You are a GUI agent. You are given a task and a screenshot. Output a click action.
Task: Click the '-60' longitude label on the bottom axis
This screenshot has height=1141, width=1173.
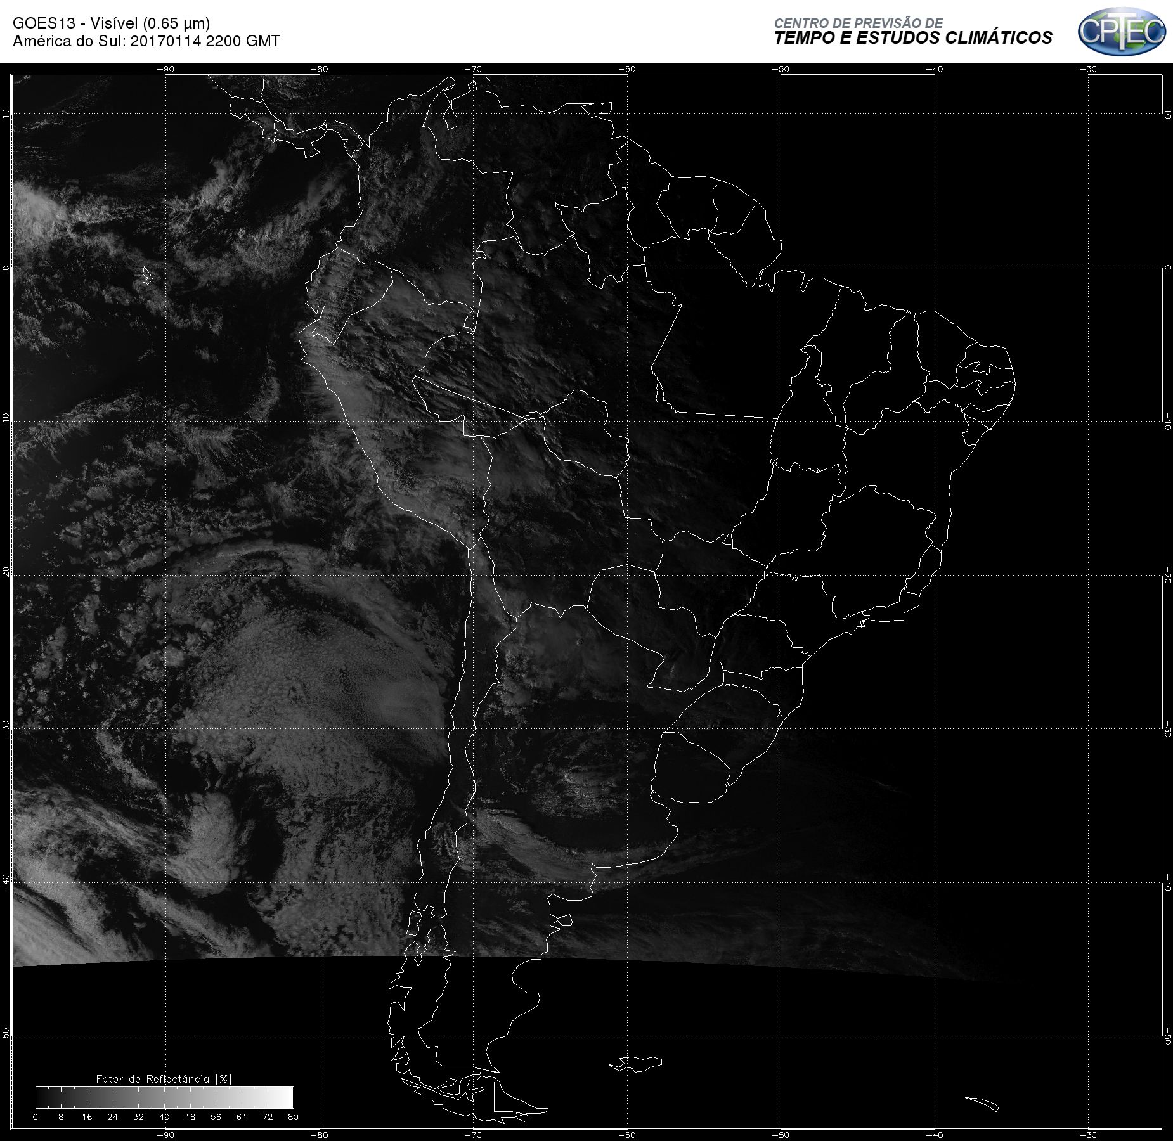coord(626,1135)
